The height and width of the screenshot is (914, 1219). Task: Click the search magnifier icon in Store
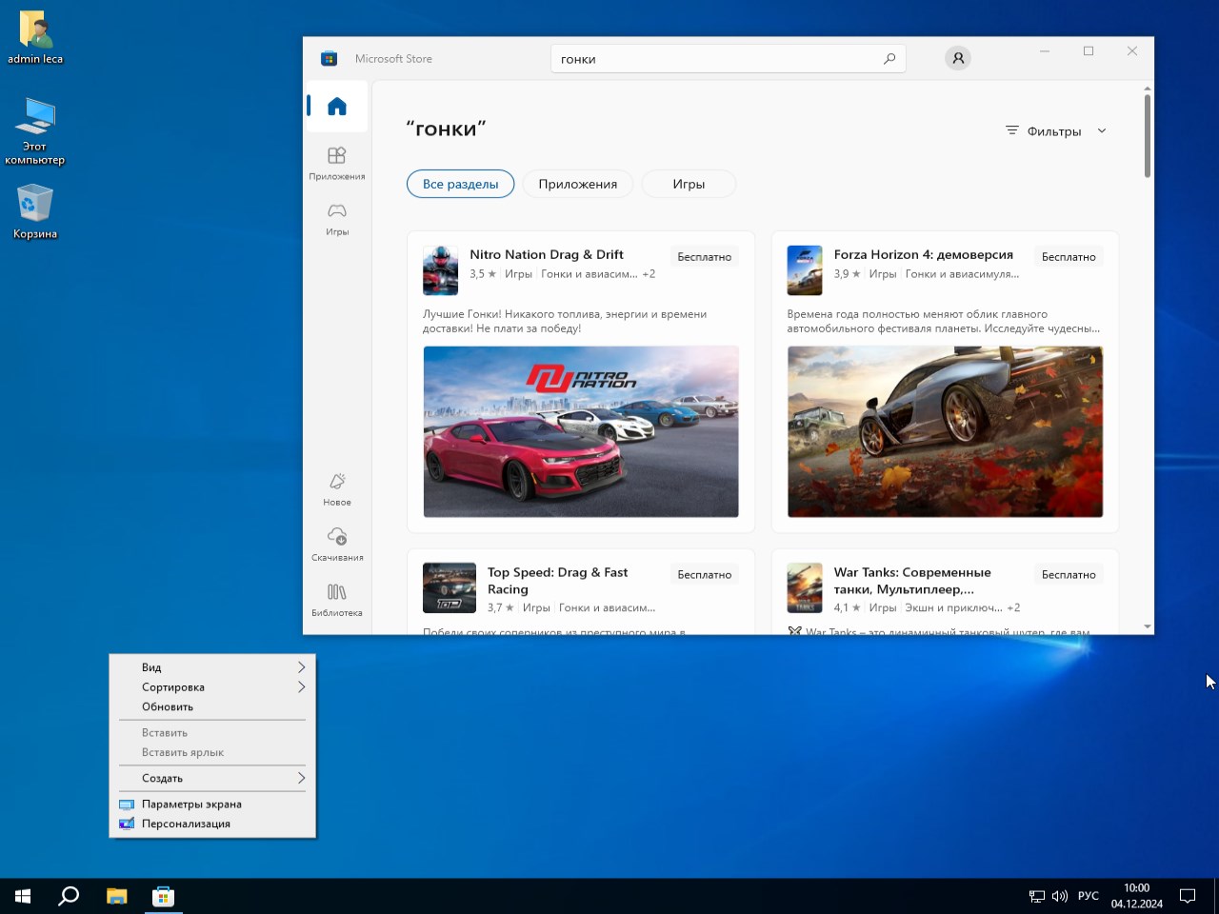point(889,59)
